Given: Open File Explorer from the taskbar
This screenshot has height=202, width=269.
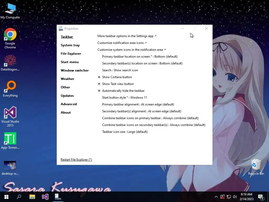Looking at the screenshot, I should 32,197.
